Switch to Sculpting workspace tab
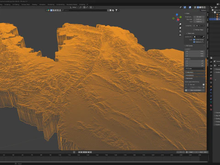The height and width of the screenshot is (165, 220). 7,5
